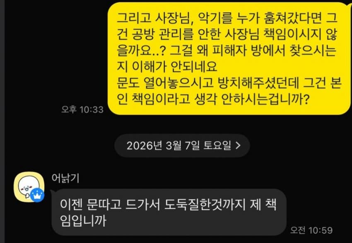Click the gray message starting 이젠 문따고

[169, 212]
